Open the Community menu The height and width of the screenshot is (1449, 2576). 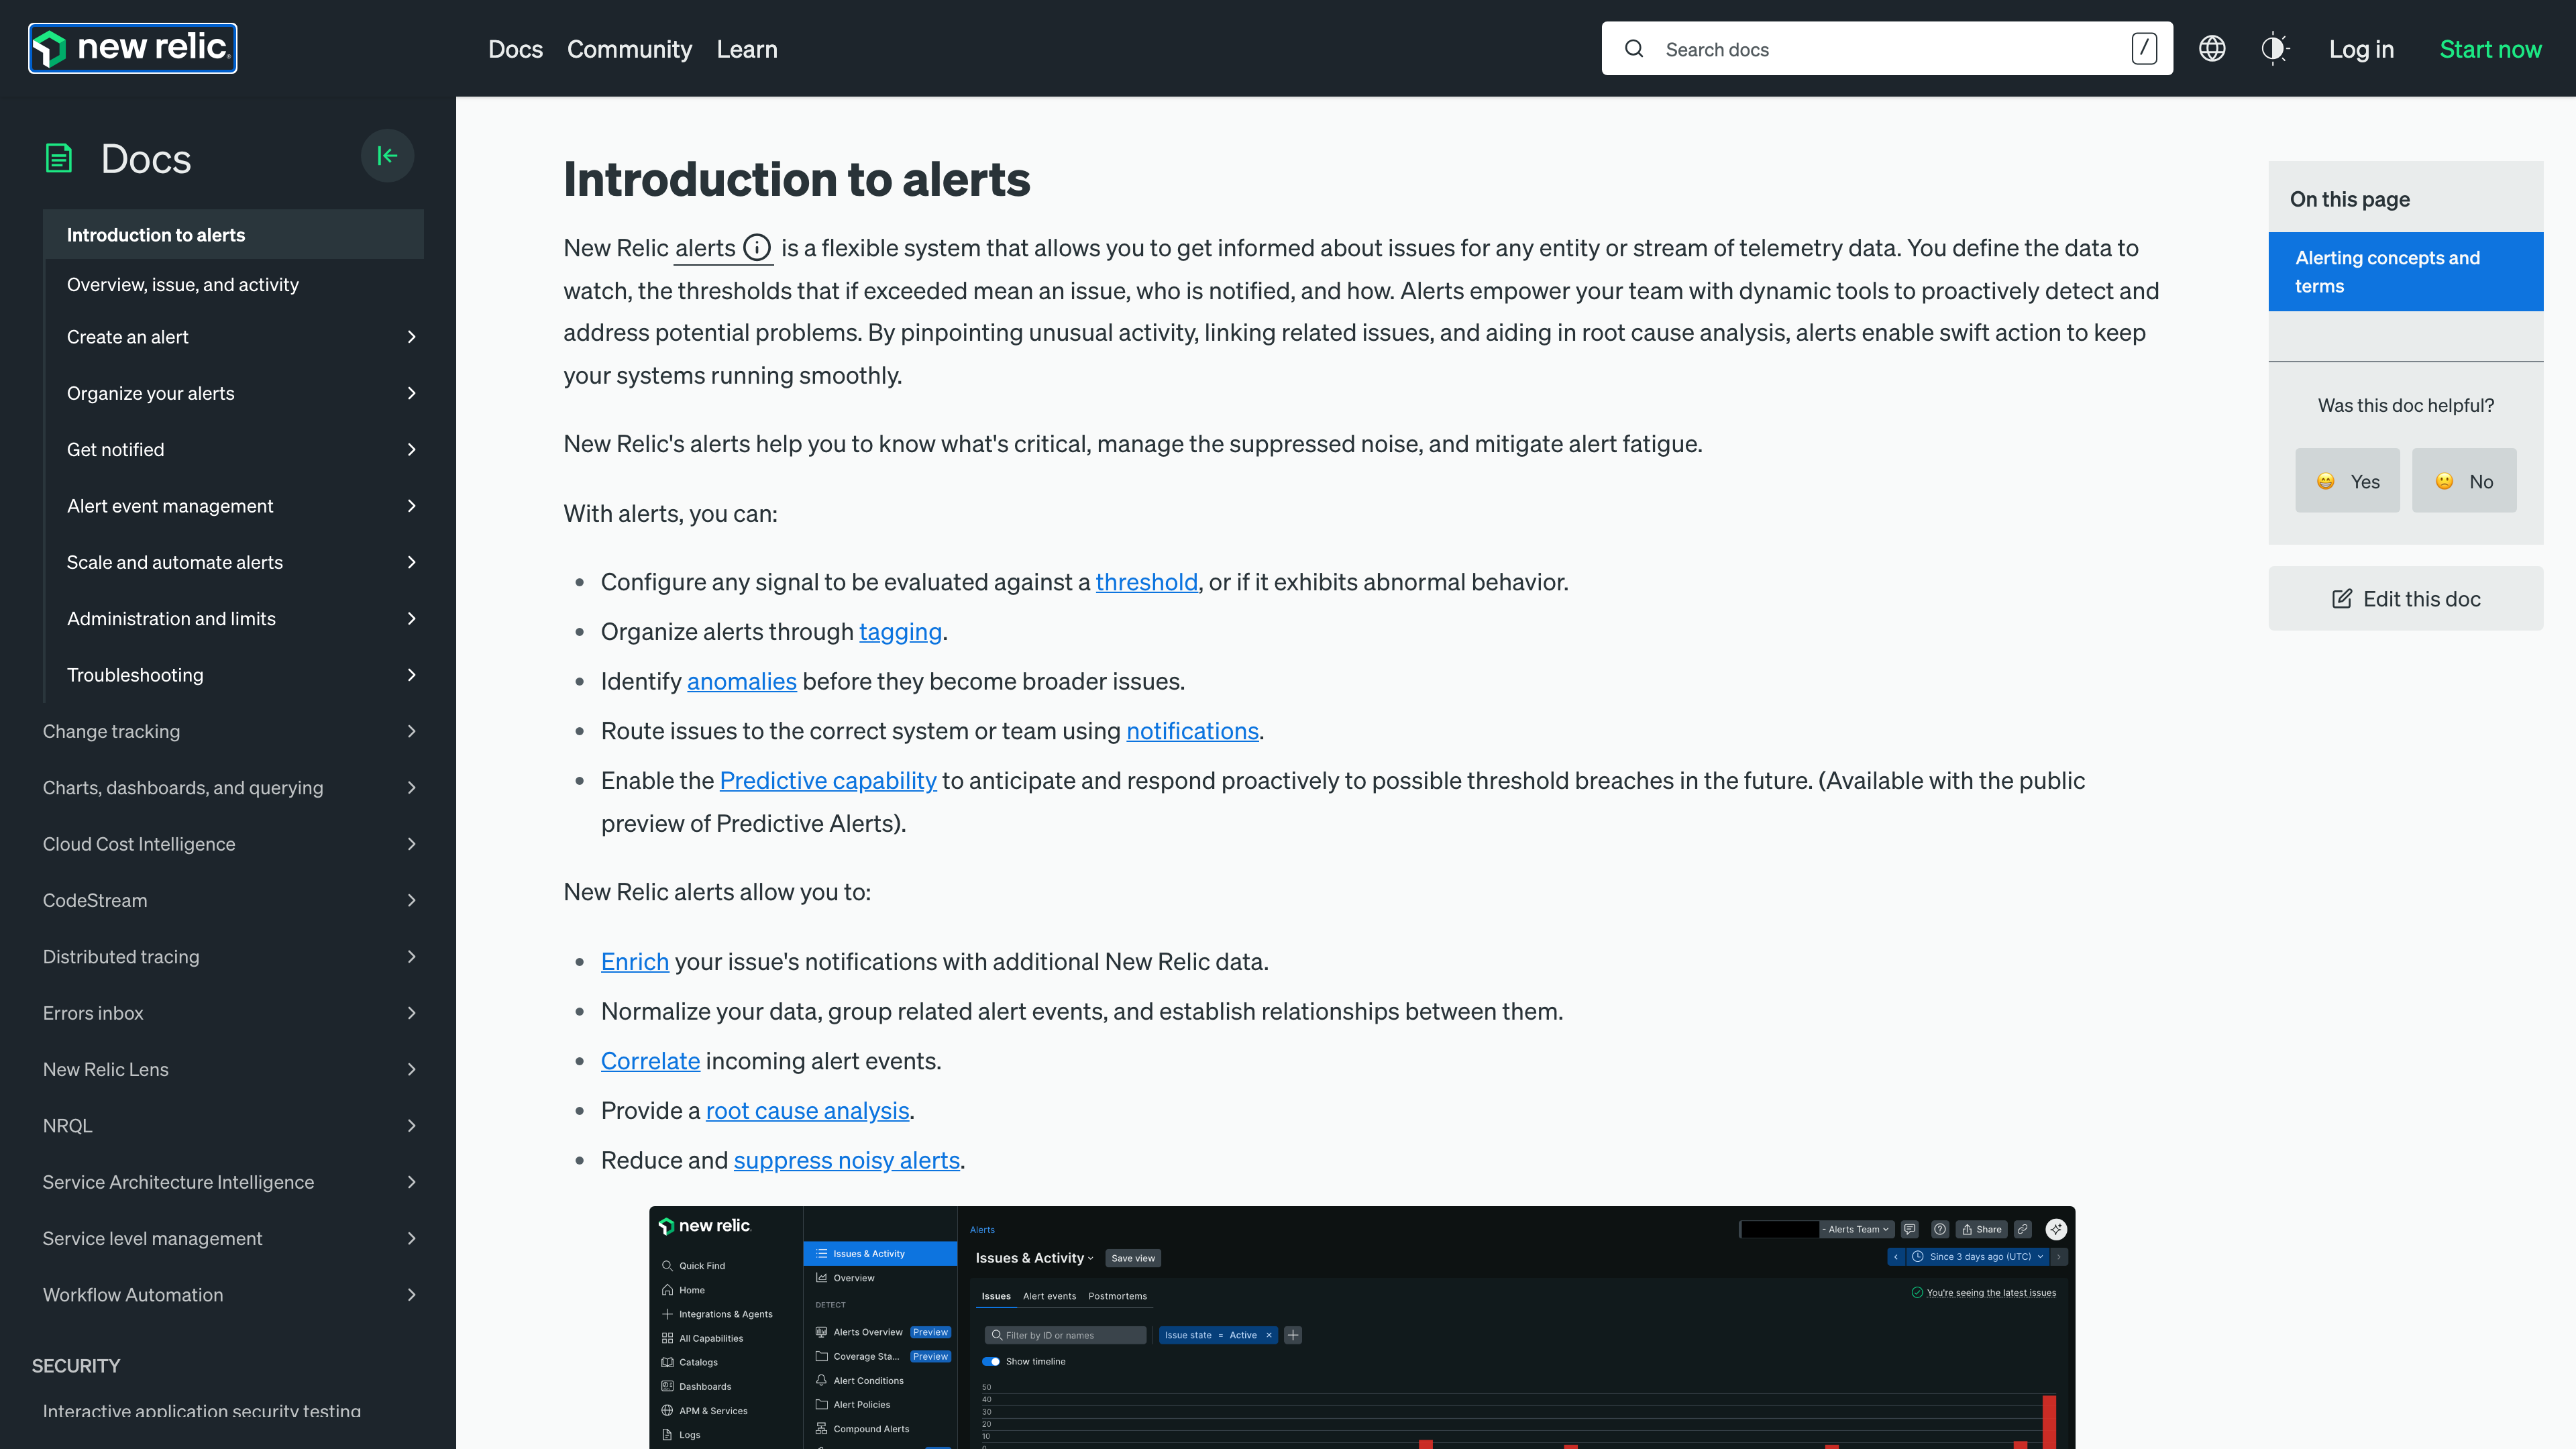click(x=630, y=48)
